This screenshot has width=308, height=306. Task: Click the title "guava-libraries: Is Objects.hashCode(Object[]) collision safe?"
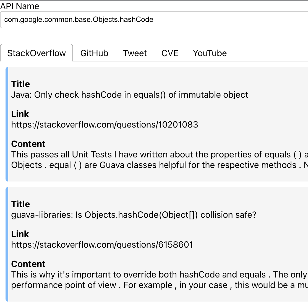pos(134,215)
